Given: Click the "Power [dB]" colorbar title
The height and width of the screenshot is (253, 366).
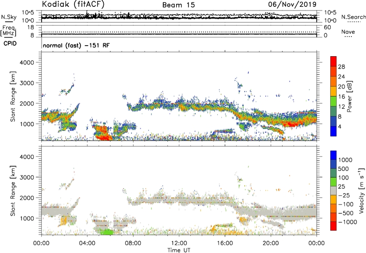Looking at the screenshot, I should pyautogui.click(x=350, y=96).
